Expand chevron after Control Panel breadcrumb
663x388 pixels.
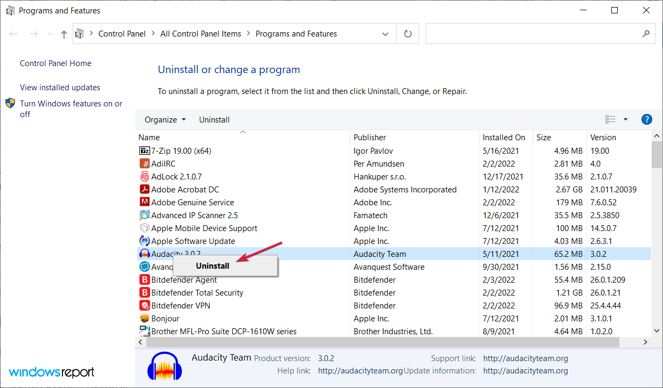(153, 33)
